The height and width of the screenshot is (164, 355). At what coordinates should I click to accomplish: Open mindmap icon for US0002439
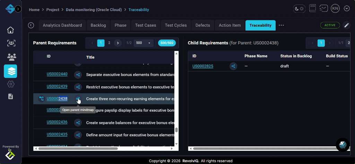pos(78,87)
